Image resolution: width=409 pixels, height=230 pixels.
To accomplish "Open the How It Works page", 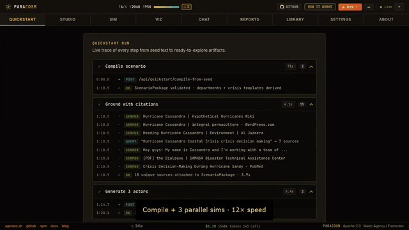I will coord(320,7).
